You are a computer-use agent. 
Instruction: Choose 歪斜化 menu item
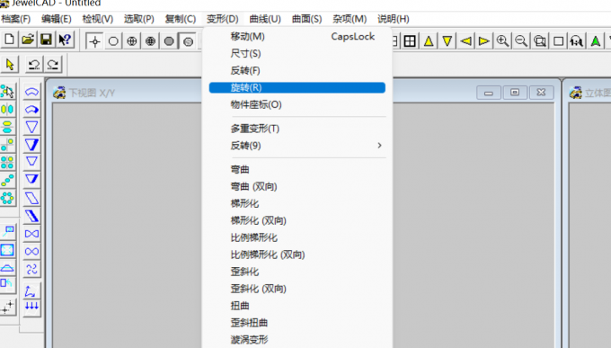coord(297,272)
